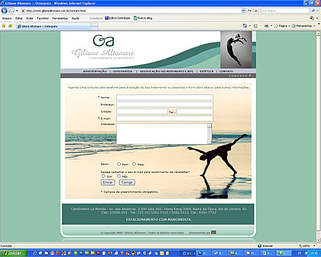Image resolution: width=321 pixels, height=257 pixels.
Task: Choose Sim for newsletter signup
Action: [x=104, y=176]
